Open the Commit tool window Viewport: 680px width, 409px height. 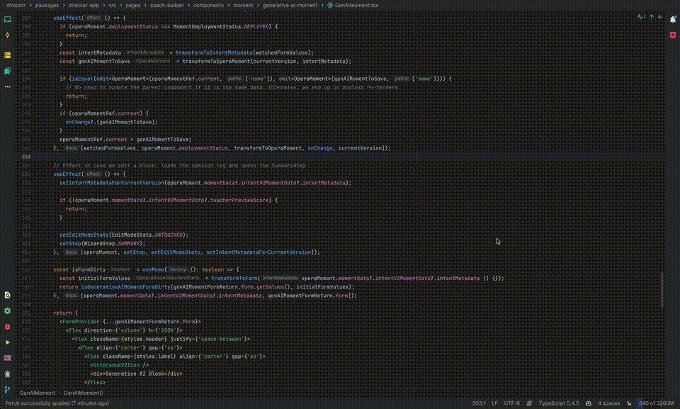pos(7,35)
